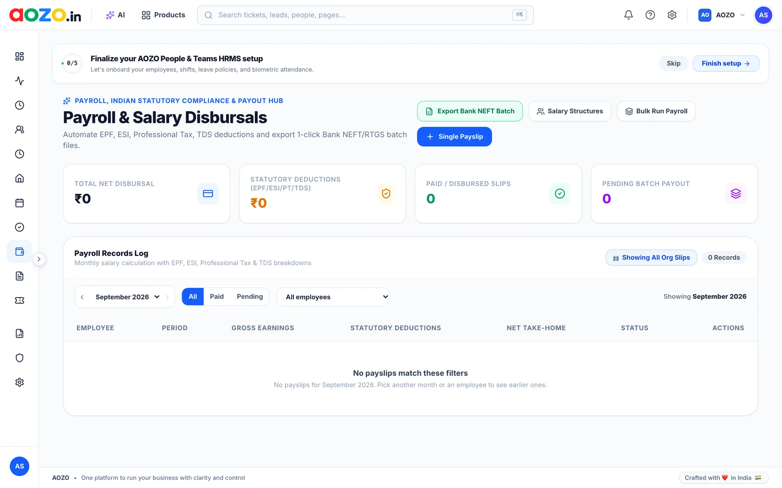Click Export Bank NEFT Batch button
The height and width of the screenshot is (488, 782).
[470, 111]
